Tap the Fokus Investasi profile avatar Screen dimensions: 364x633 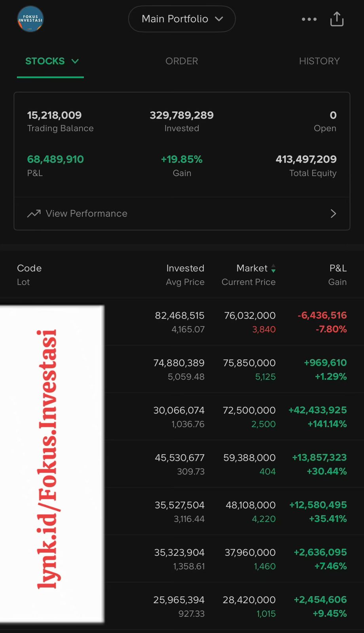30,19
